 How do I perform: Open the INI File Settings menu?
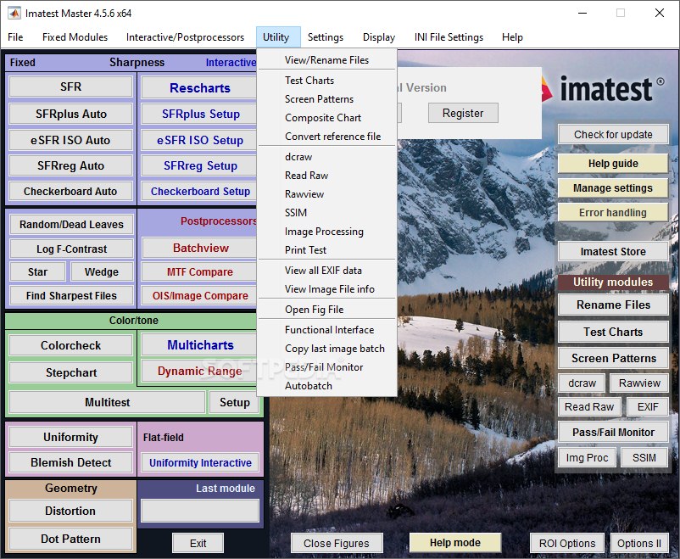click(449, 37)
